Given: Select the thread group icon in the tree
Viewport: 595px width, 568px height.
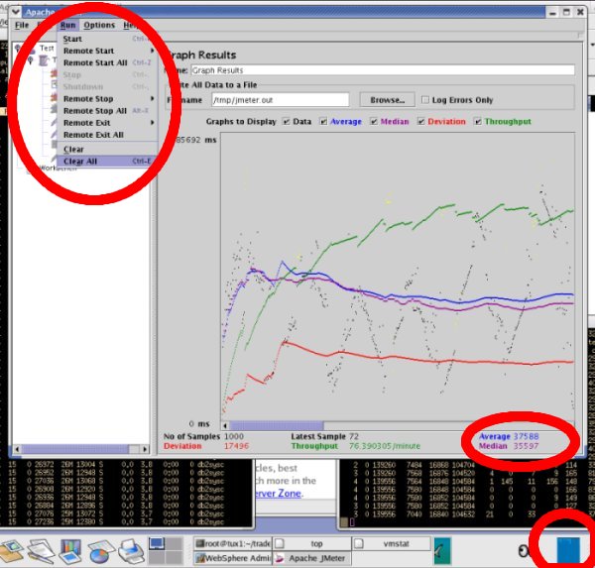Looking at the screenshot, I should pyautogui.click(x=45, y=60).
